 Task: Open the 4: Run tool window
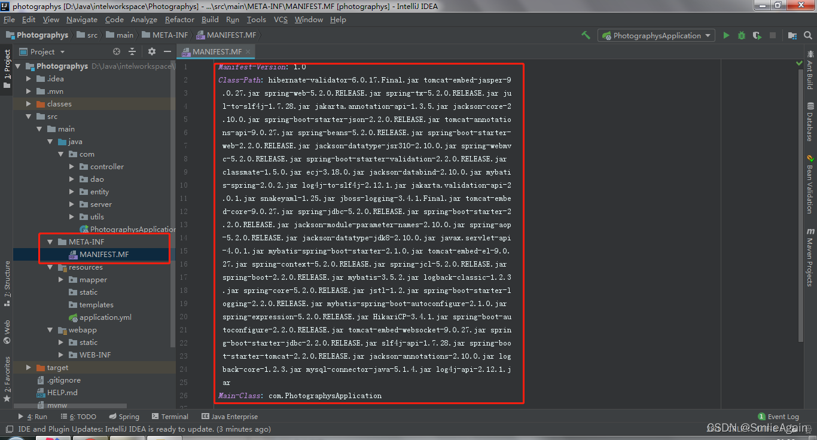click(33, 417)
